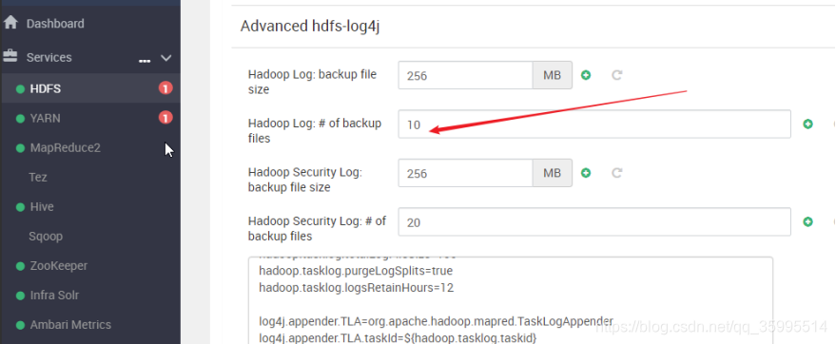Select Hive in the sidebar

click(x=42, y=206)
